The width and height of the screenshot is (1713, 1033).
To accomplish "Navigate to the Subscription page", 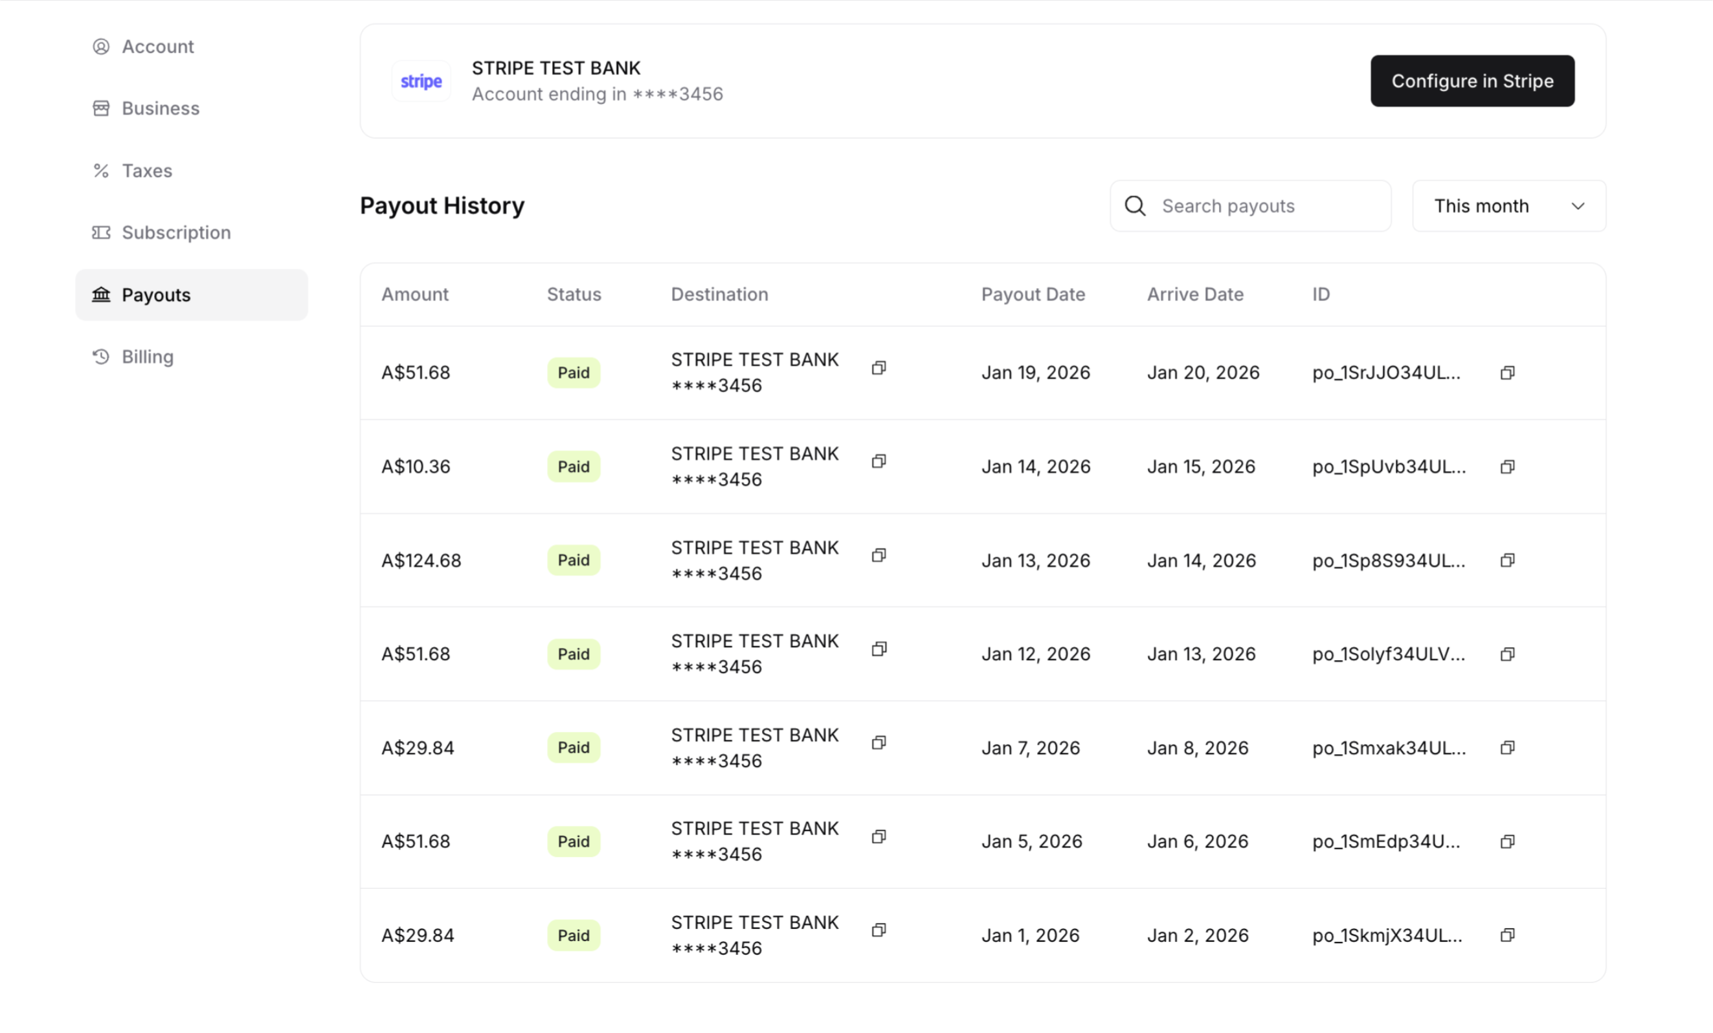I will tap(176, 233).
